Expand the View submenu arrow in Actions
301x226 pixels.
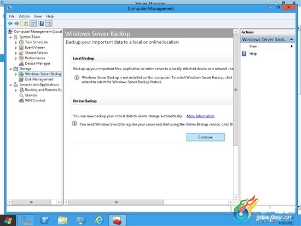point(292,46)
